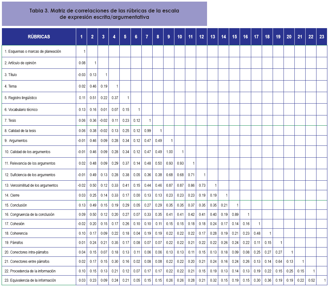Click 'Relevancia de los argumentos' row label

tap(30, 163)
